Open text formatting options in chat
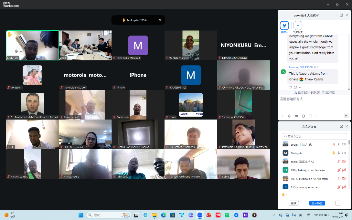The width and height of the screenshot is (352, 220). coord(283,116)
